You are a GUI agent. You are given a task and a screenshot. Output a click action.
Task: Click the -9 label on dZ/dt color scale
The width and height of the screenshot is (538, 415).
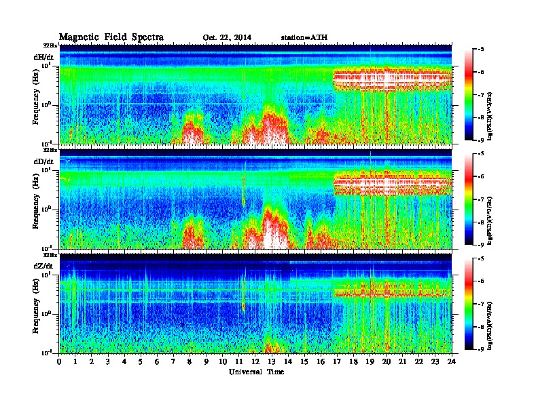click(481, 349)
